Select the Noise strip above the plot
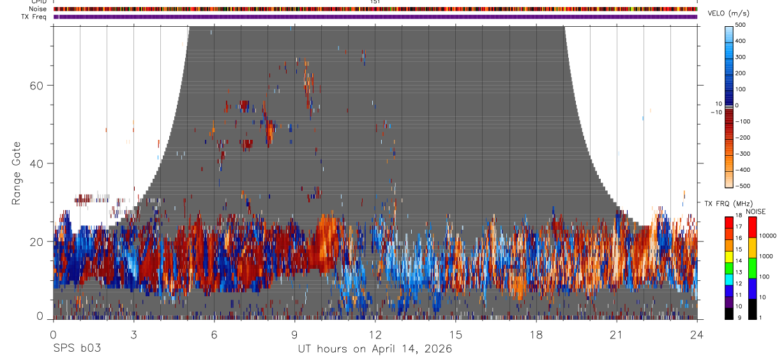The height and width of the screenshot is (362, 784). point(375,9)
